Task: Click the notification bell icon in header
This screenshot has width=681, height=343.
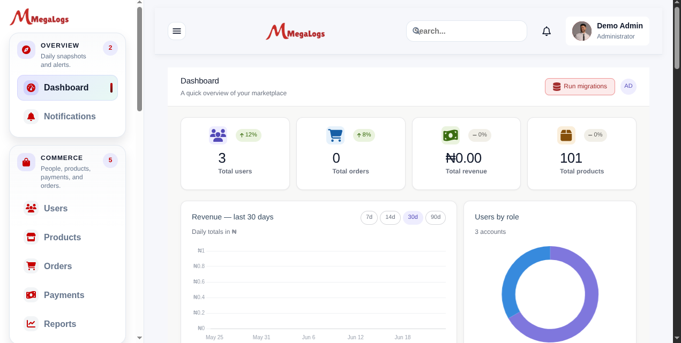Action: click(x=547, y=31)
